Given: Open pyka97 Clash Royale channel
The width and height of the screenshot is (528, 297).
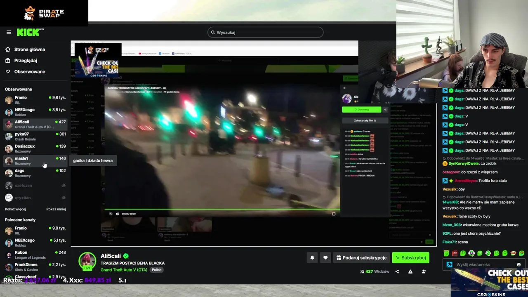Looking at the screenshot, I should 35,137.
